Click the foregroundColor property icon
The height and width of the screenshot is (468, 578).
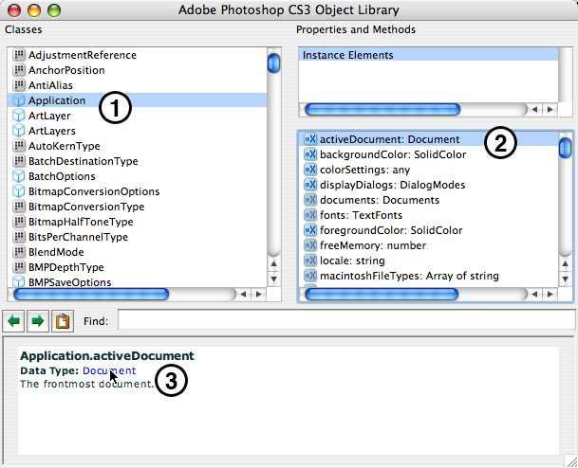pos(310,230)
